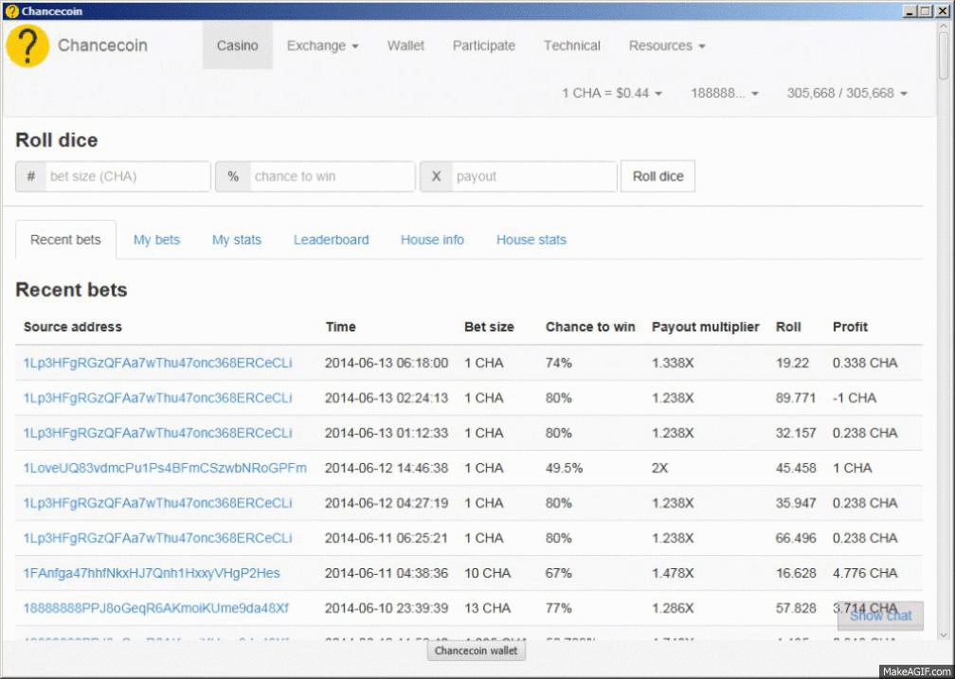The width and height of the screenshot is (955, 679).
Task: Click the small Chancecoin icon in the title bar
Action: [x=11, y=11]
